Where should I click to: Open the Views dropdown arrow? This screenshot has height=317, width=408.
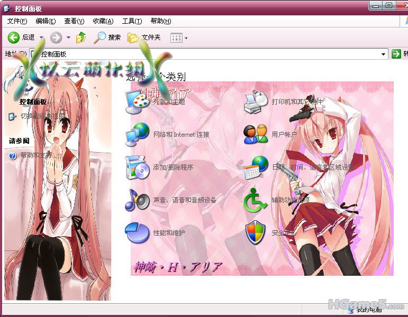tap(186, 38)
